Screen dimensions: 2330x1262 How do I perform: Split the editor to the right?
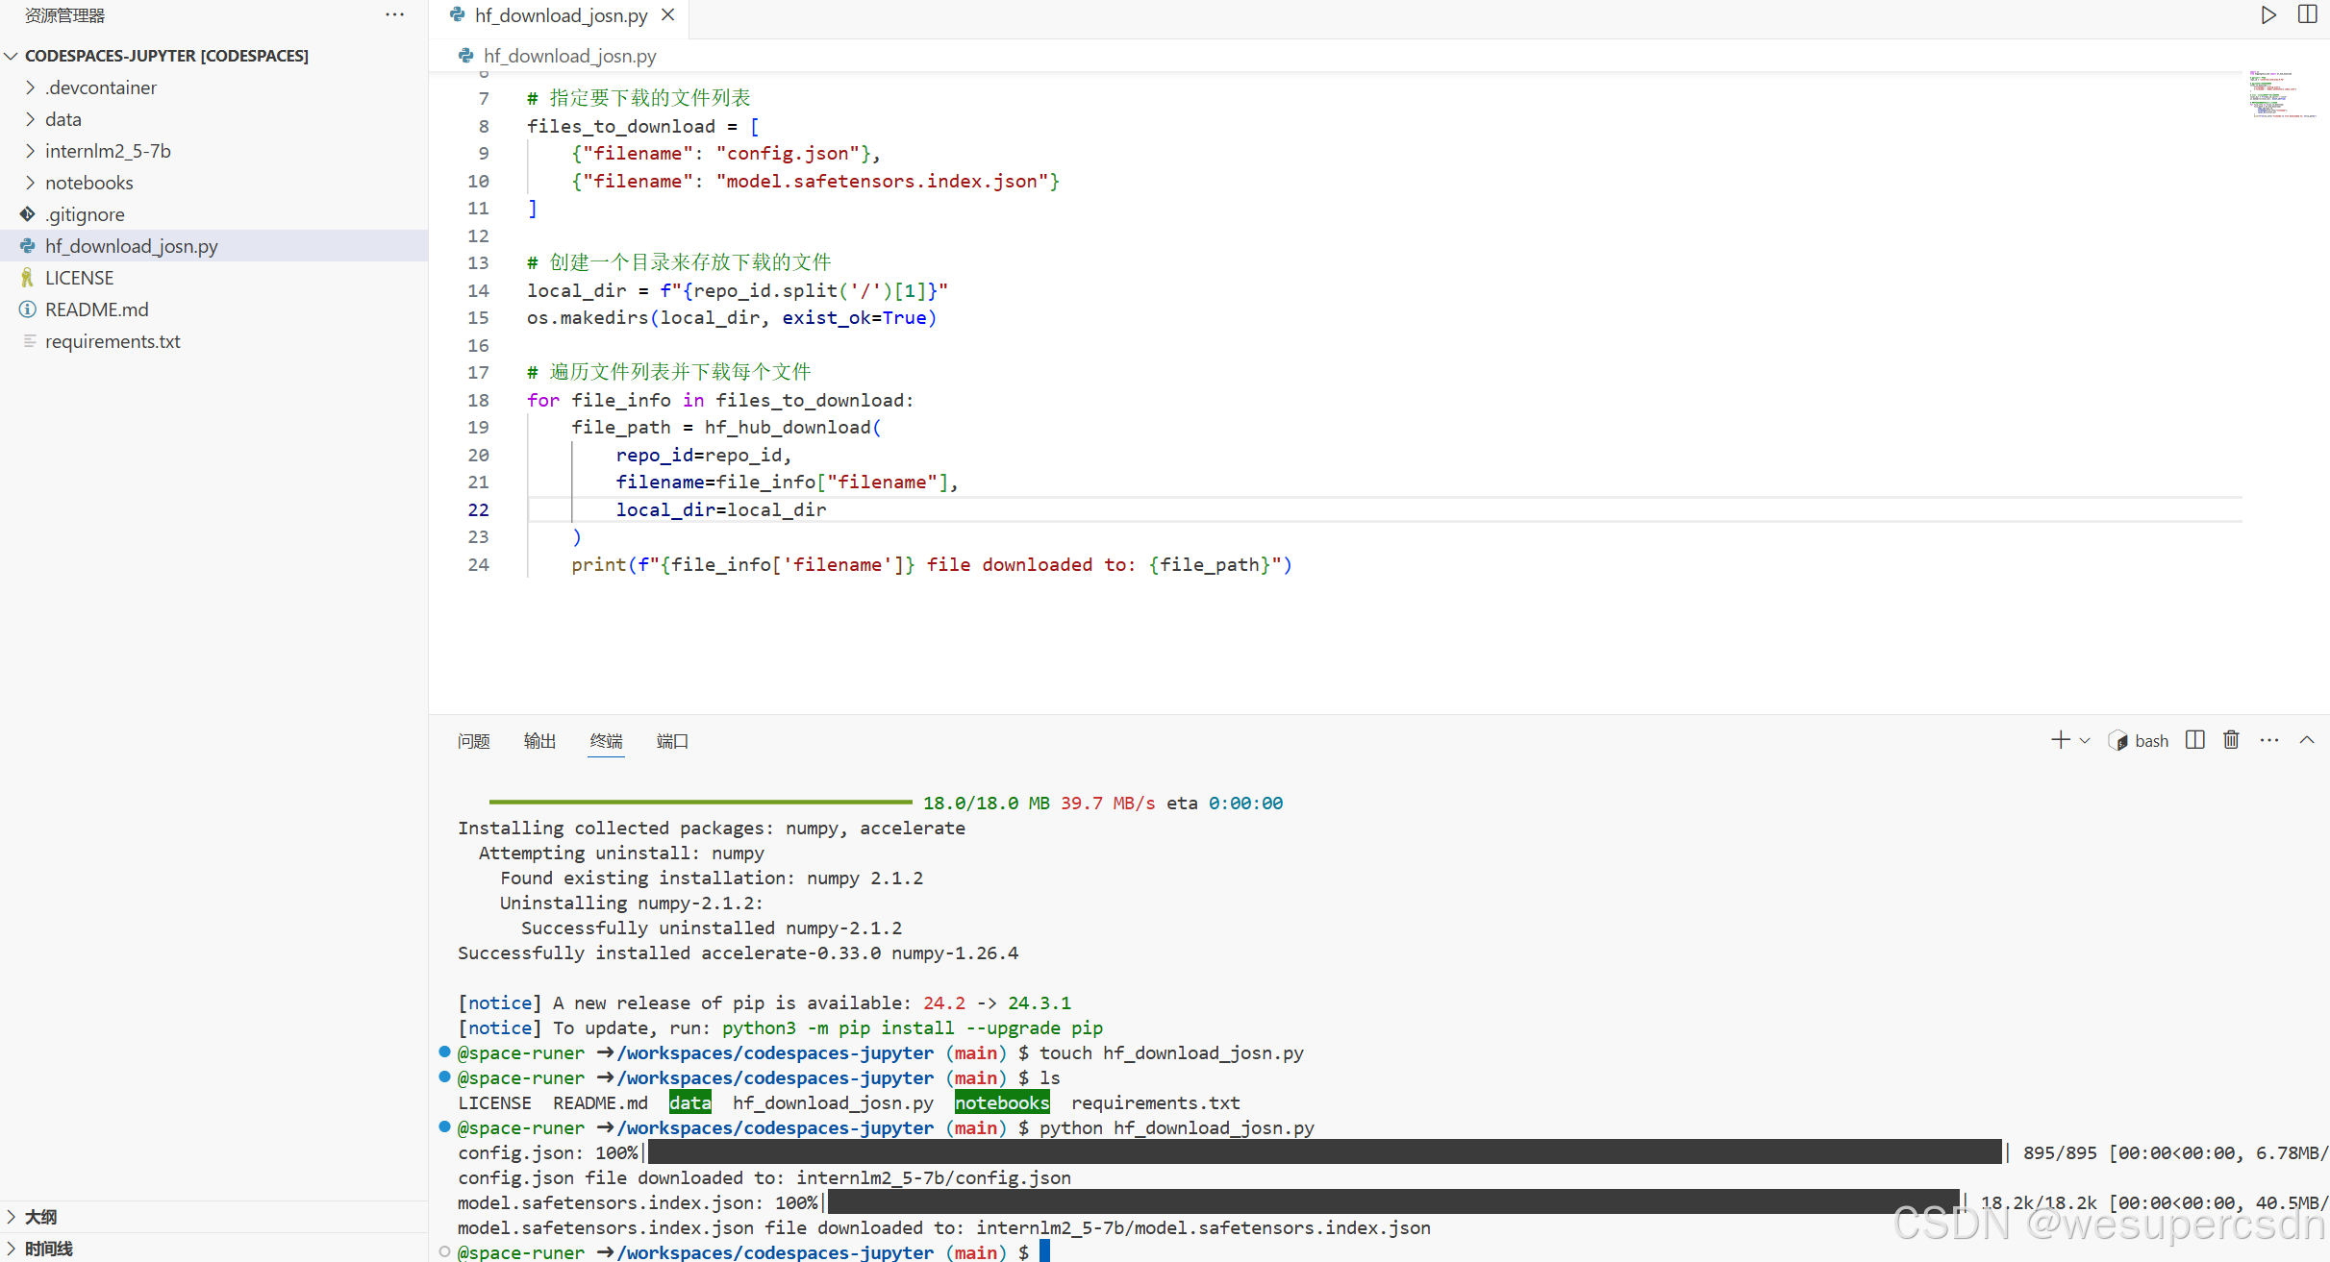click(2307, 15)
